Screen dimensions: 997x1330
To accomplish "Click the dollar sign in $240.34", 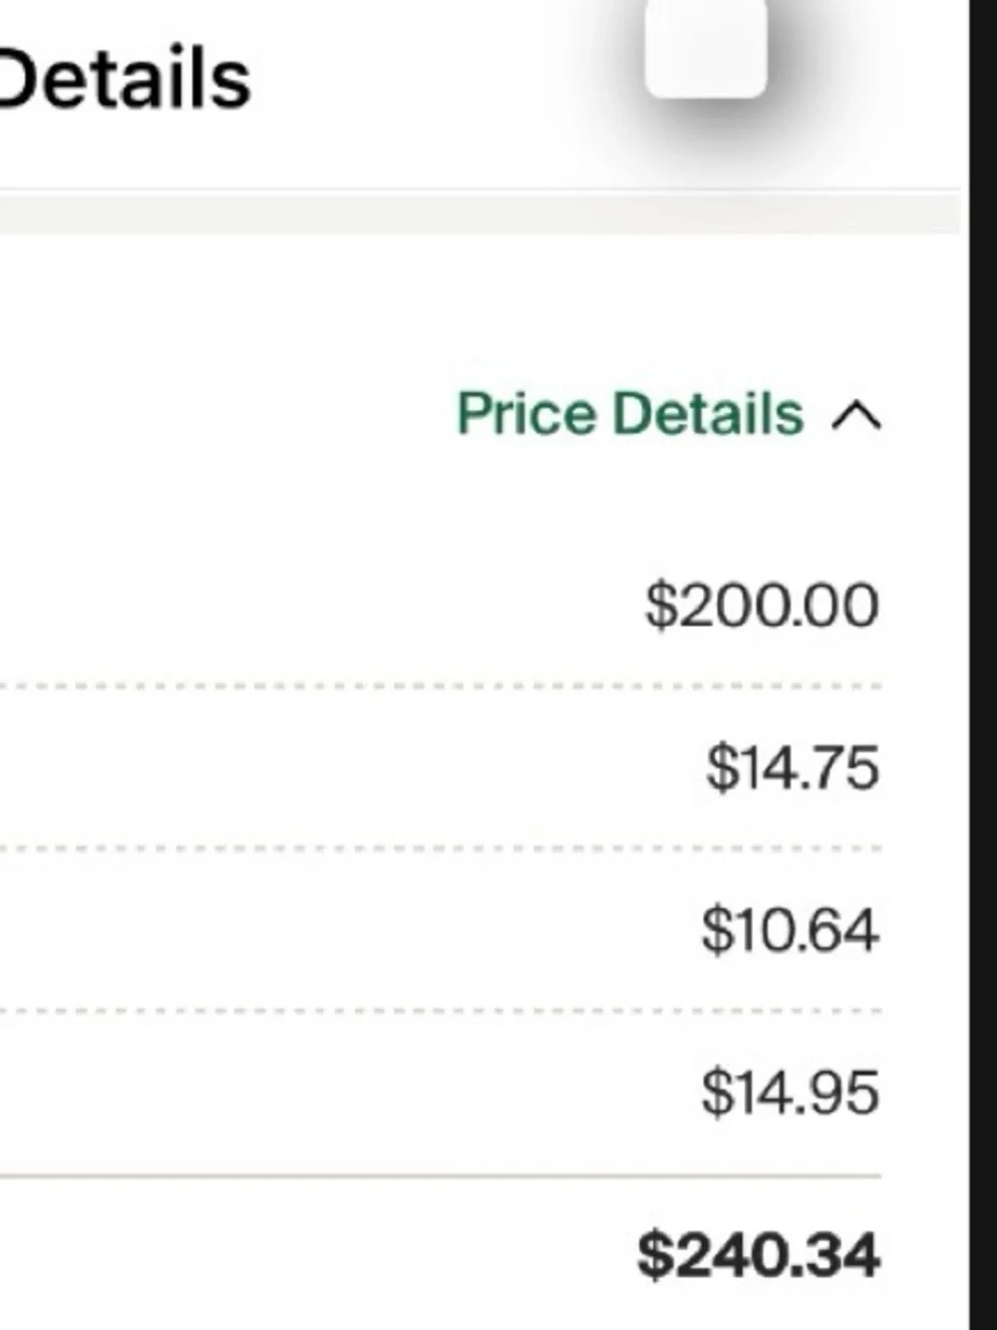I will click(655, 1255).
